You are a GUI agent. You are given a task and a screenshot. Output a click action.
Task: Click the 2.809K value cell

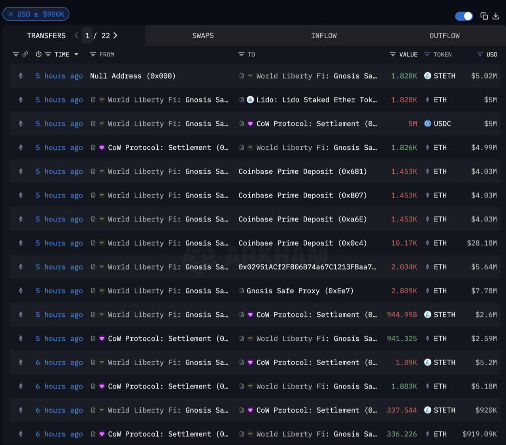(x=404, y=291)
